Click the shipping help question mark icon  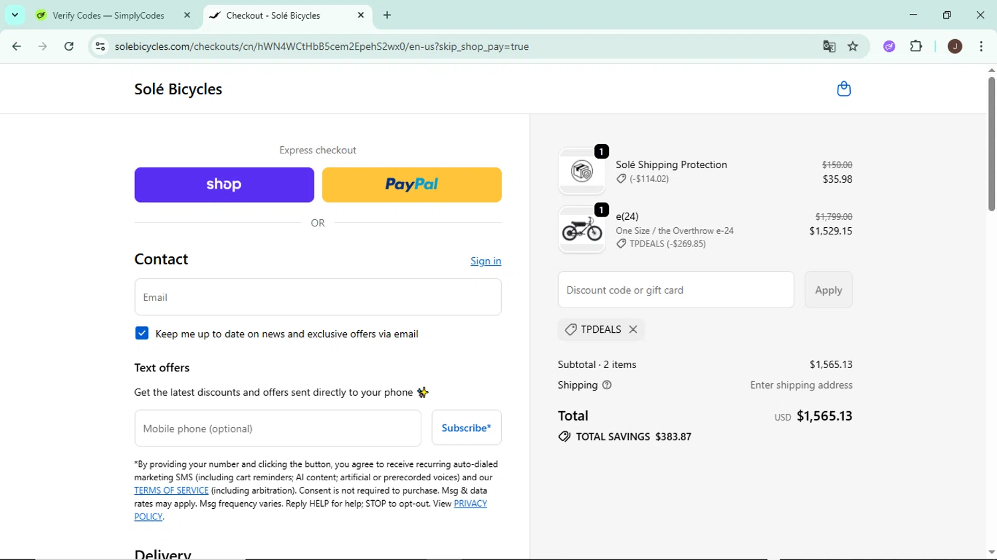coord(607,385)
